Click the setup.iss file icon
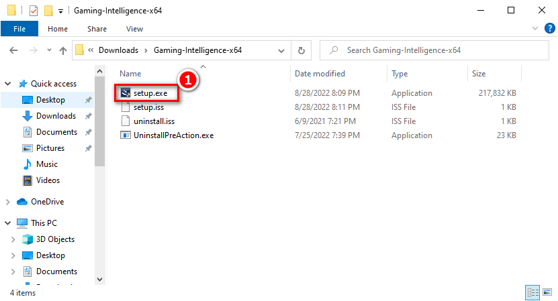 click(126, 107)
